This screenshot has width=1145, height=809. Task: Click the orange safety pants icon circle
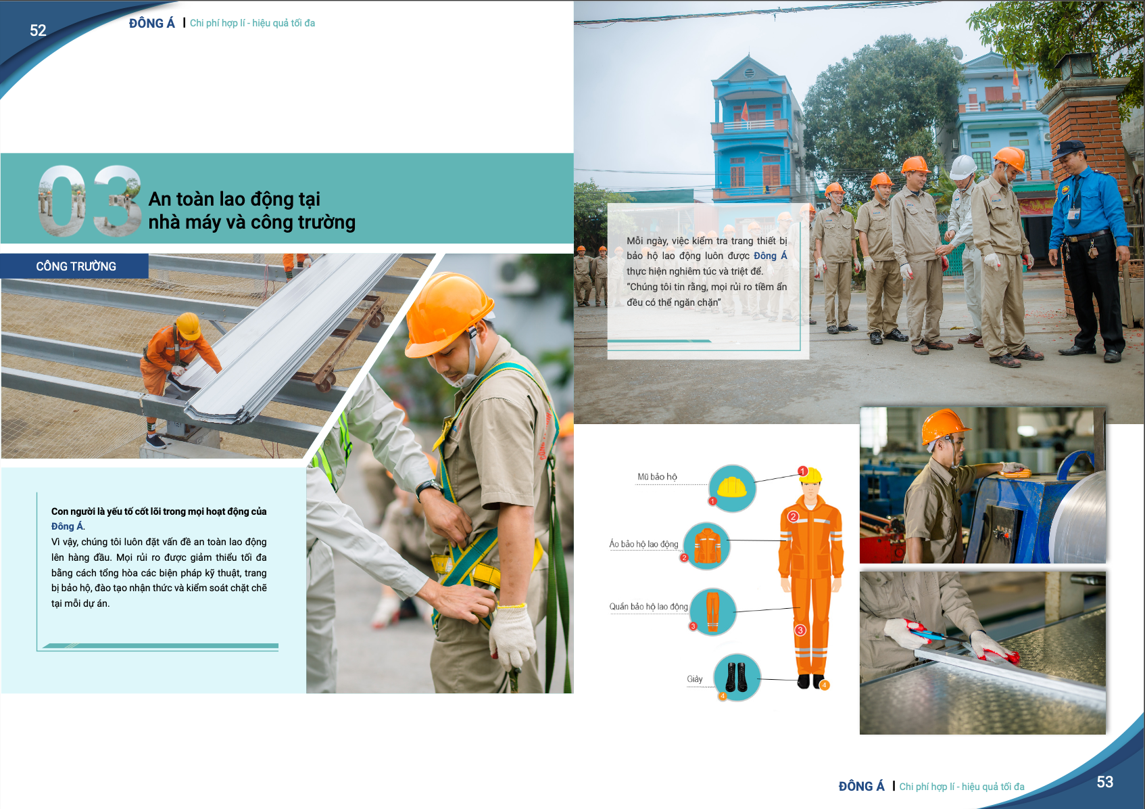point(712,611)
